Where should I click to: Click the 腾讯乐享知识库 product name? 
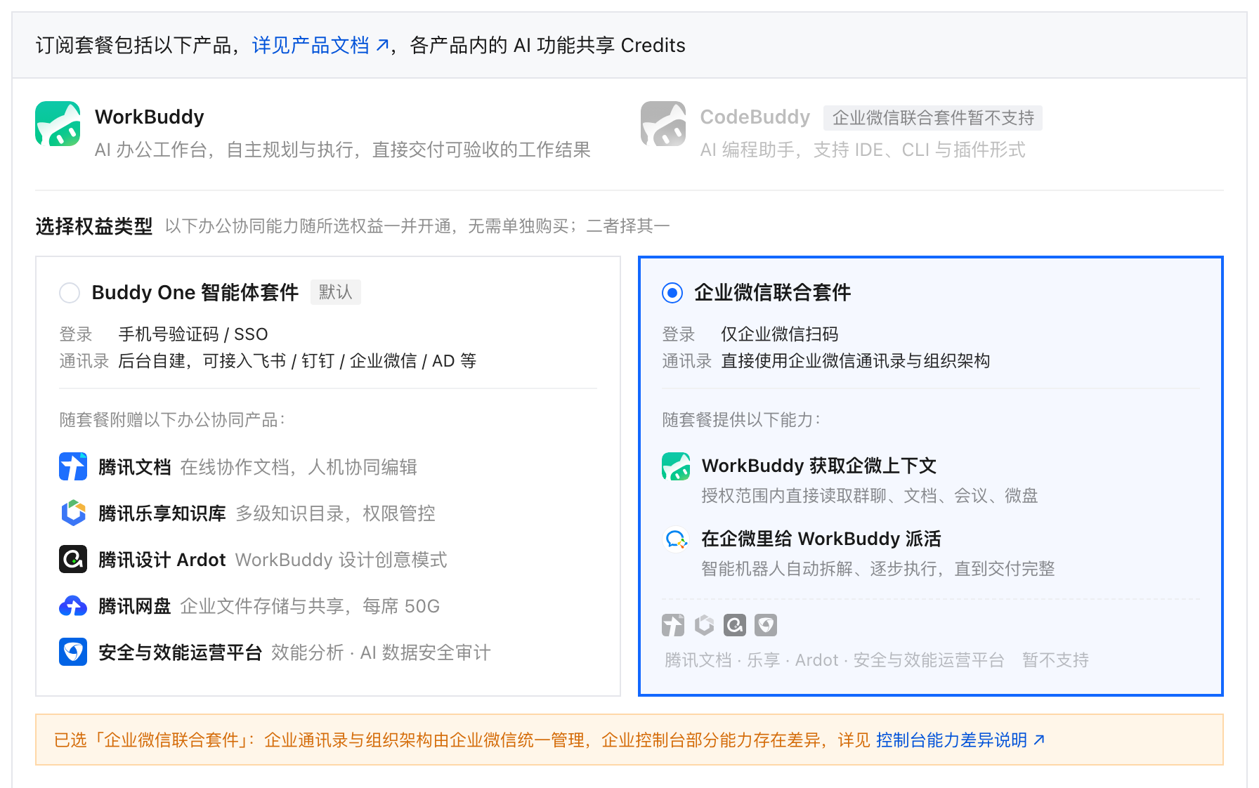[162, 513]
